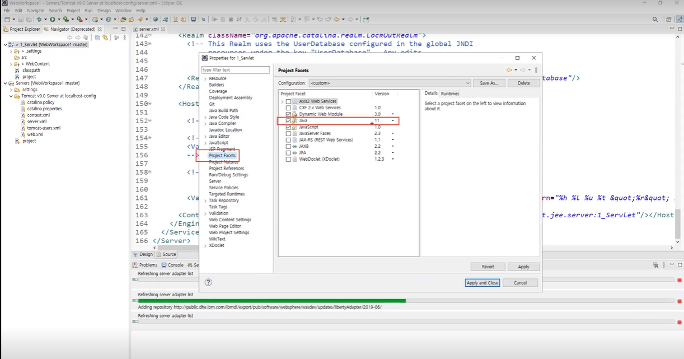The height and width of the screenshot is (359, 684).
Task: Switch to the Source editor tab
Action: coord(166,254)
